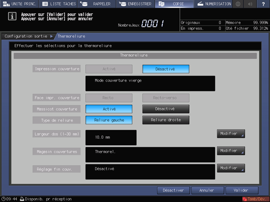Open Modifier for Largeur dos
Image resolution: width=270 pixels, height=202 pixels.
[231, 134]
